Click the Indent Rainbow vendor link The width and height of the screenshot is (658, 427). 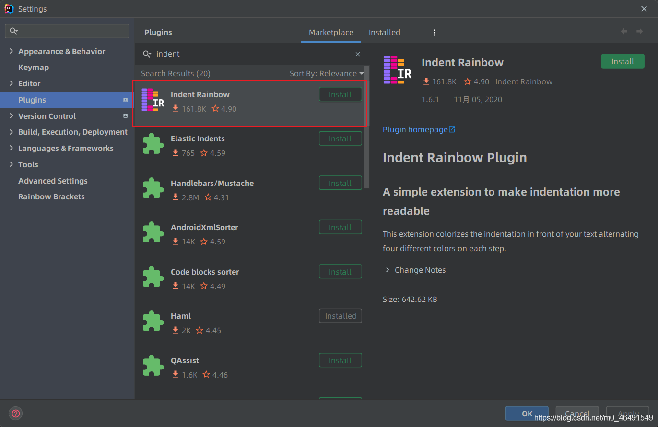[524, 82]
